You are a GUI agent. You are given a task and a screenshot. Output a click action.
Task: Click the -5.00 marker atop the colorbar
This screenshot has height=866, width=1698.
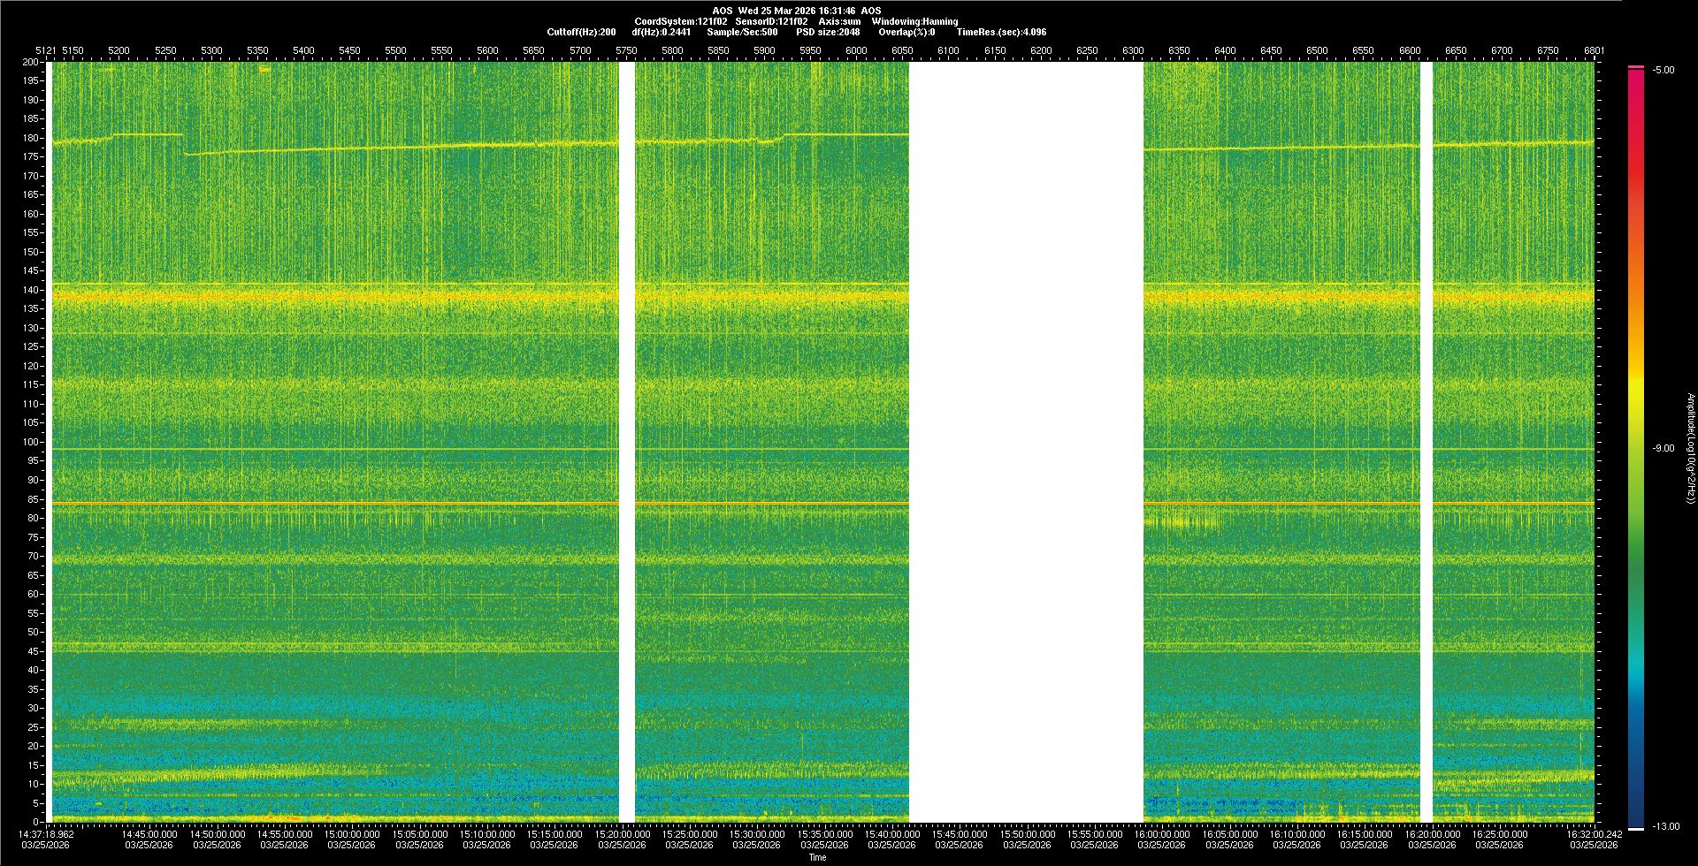[1663, 70]
